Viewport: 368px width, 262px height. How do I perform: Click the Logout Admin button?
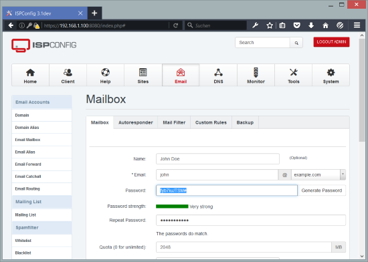[331, 42]
